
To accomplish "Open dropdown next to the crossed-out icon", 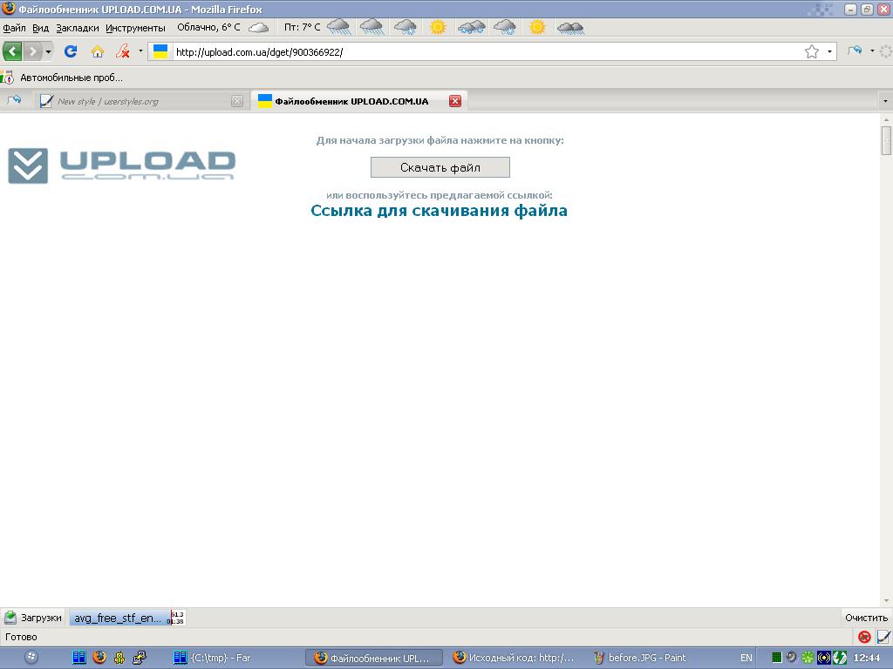I will pyautogui.click(x=140, y=51).
